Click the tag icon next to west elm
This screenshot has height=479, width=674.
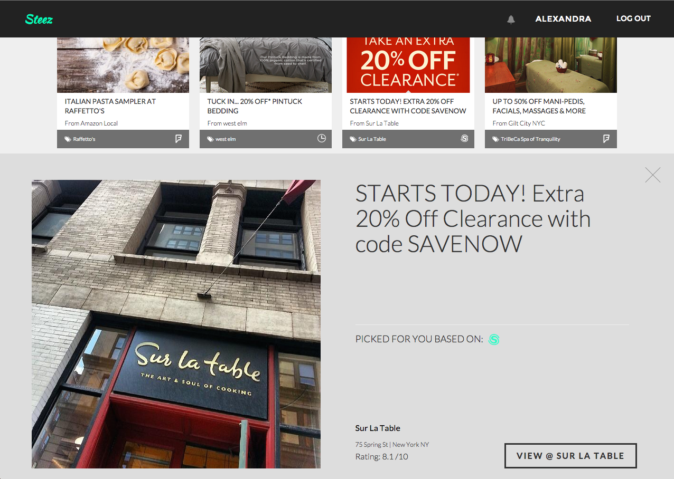tap(210, 139)
